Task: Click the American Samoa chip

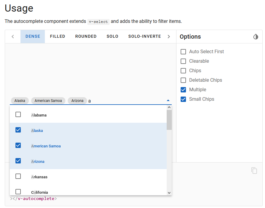Action: [x=48, y=100]
